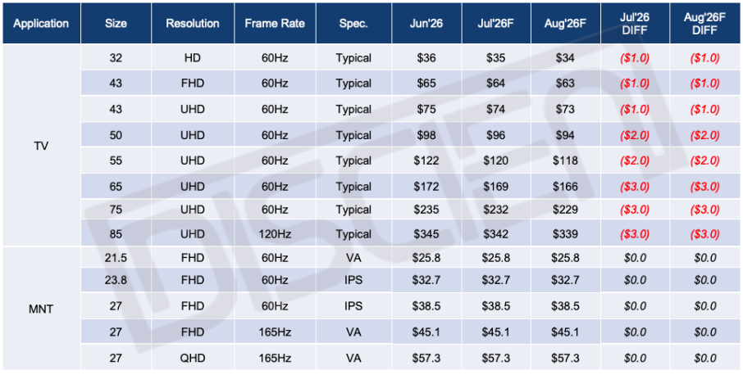The width and height of the screenshot is (743, 375).
Task: Click the $122 price for 55-inch TV
Action: point(426,160)
